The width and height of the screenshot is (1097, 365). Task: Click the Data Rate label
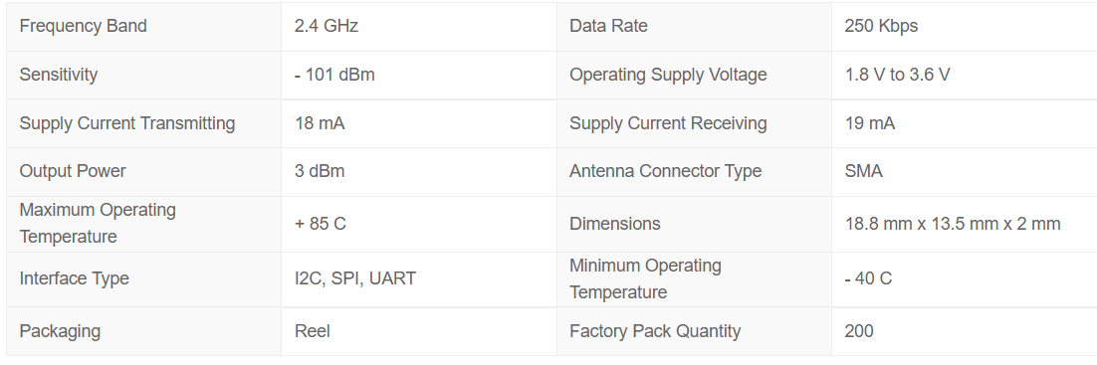point(608,27)
